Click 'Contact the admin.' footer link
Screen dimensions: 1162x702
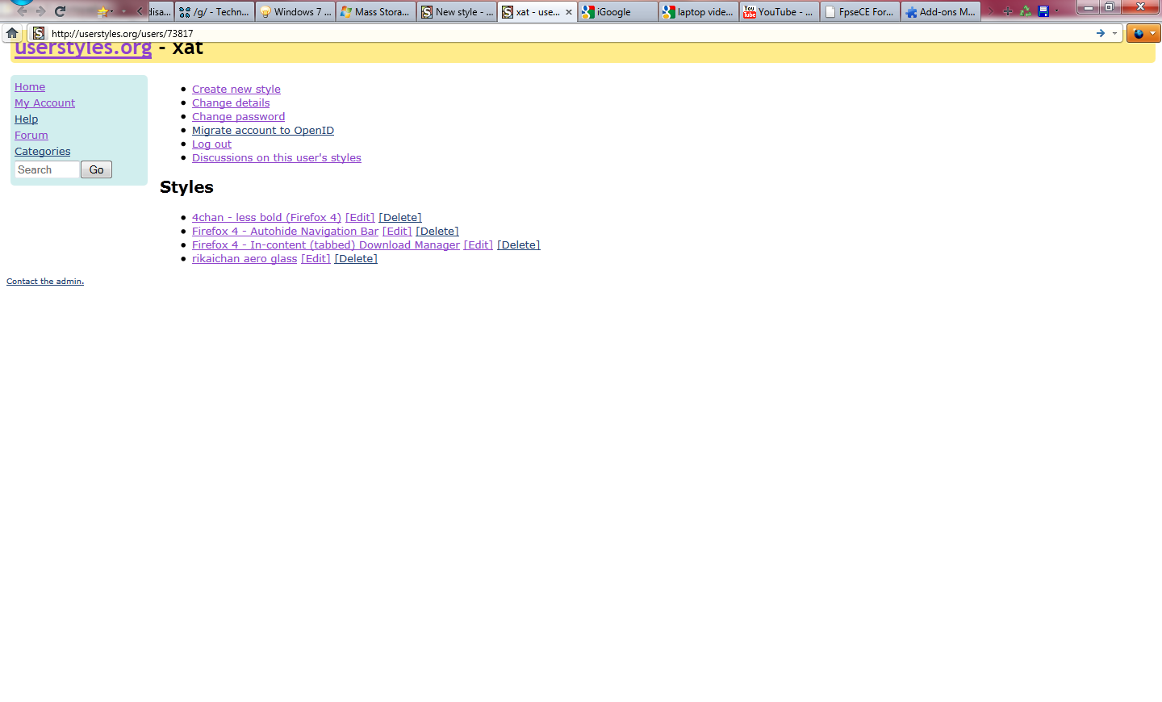(x=45, y=282)
